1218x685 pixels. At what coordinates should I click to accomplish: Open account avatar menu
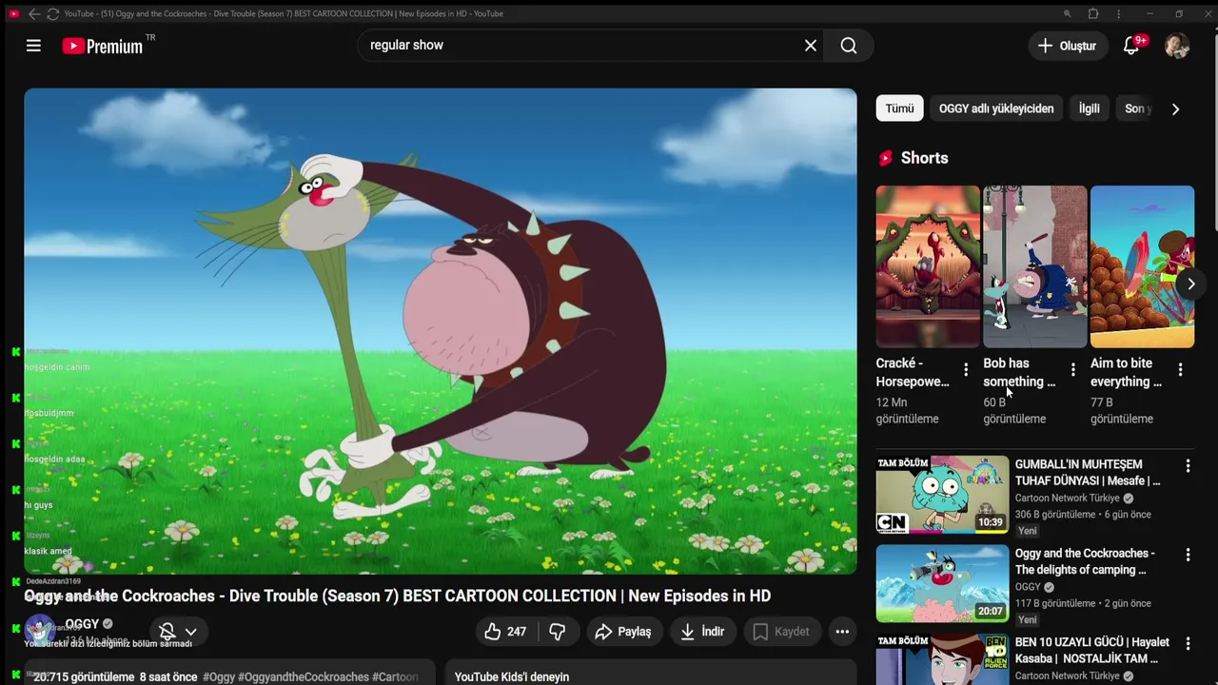[x=1177, y=46]
